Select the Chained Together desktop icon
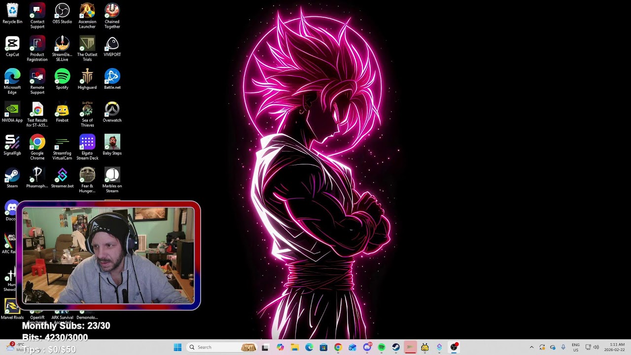 click(112, 16)
